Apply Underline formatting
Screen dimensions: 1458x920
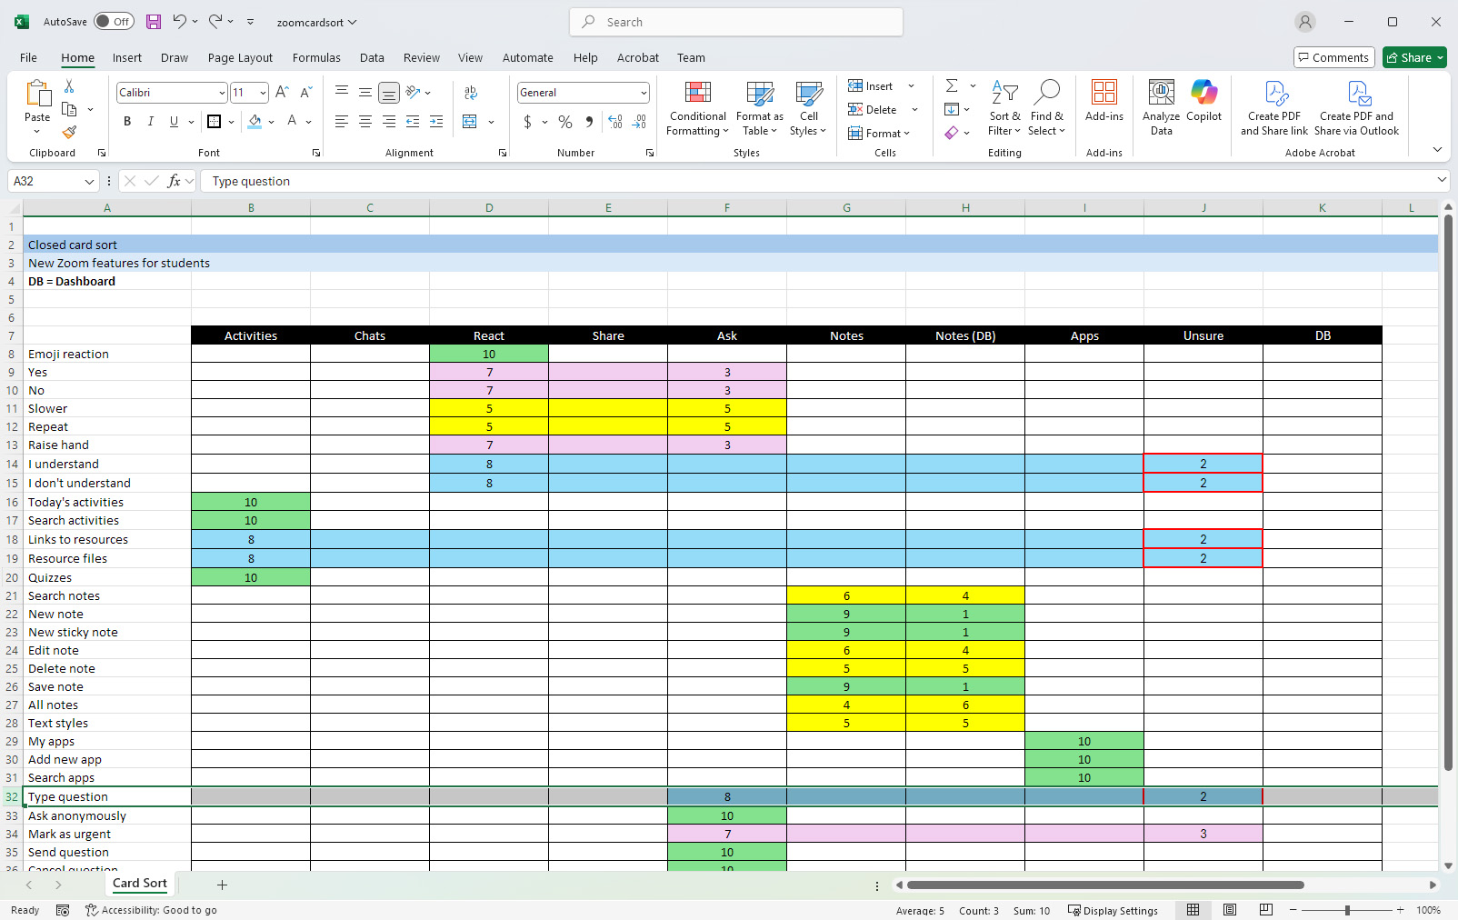[x=174, y=121]
